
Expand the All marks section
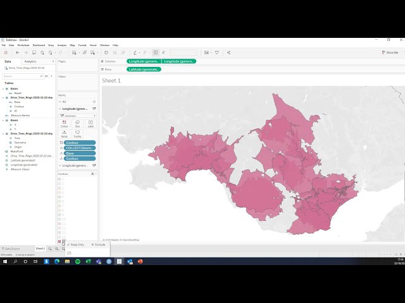(x=60, y=102)
